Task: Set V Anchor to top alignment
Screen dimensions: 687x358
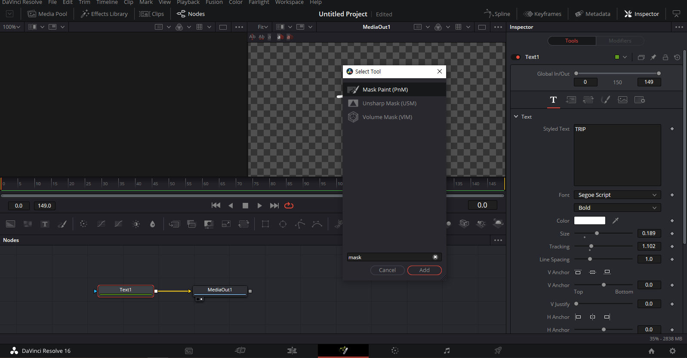Action: 578,272
